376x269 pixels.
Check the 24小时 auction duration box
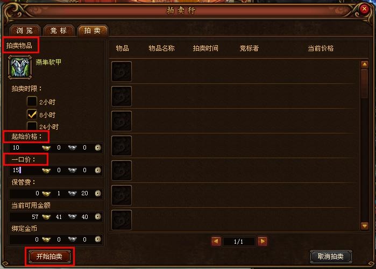[x=32, y=126]
